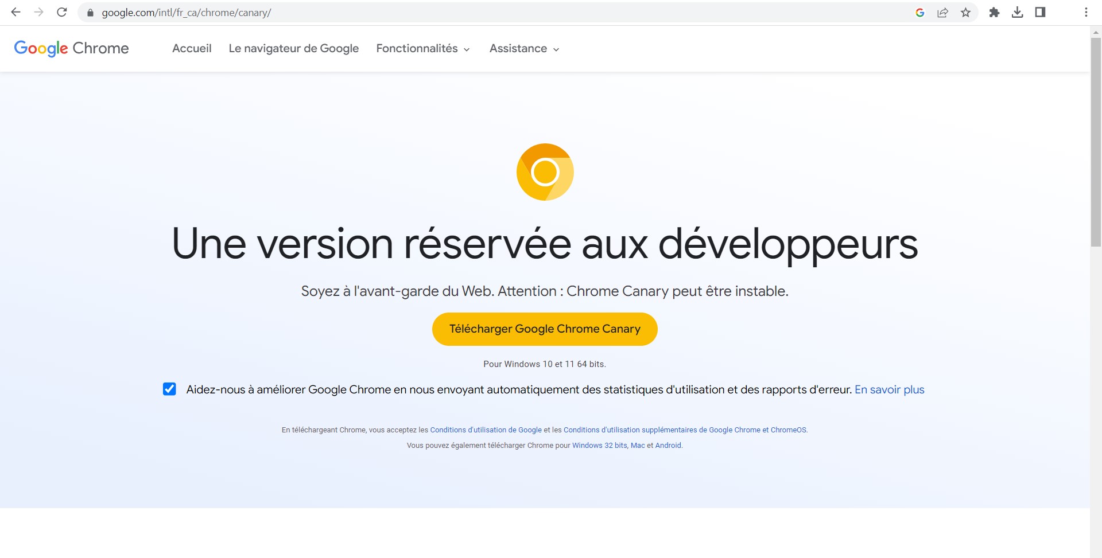Screen dimensions: 1102x558
Task: Open the En savoir plus link
Action: click(x=889, y=390)
